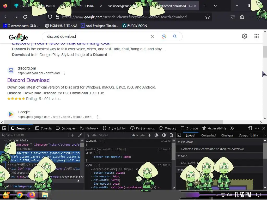Viewport: 267px width, 200px height.
Task: Click the vx-underground browser tab
Action: click(x=120, y=6)
